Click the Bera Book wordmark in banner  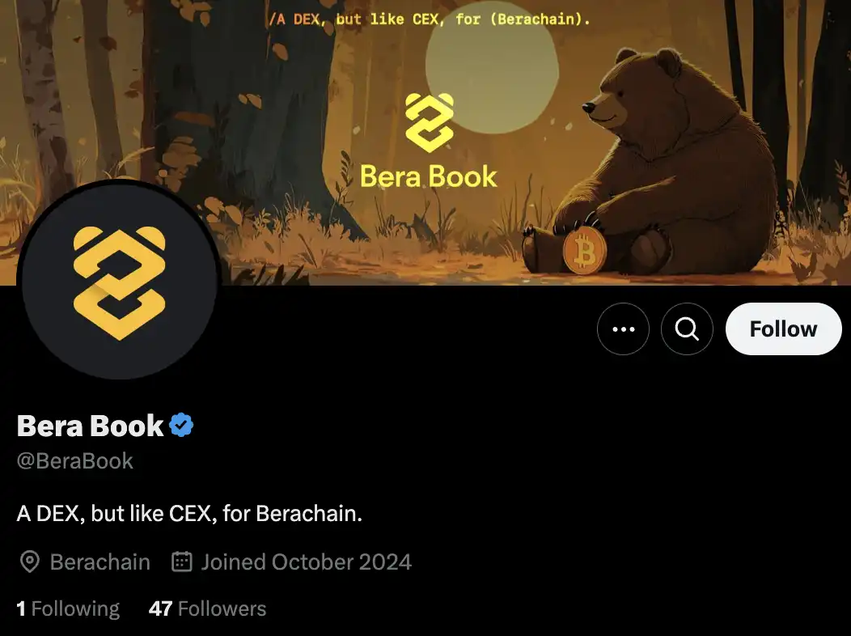(428, 176)
